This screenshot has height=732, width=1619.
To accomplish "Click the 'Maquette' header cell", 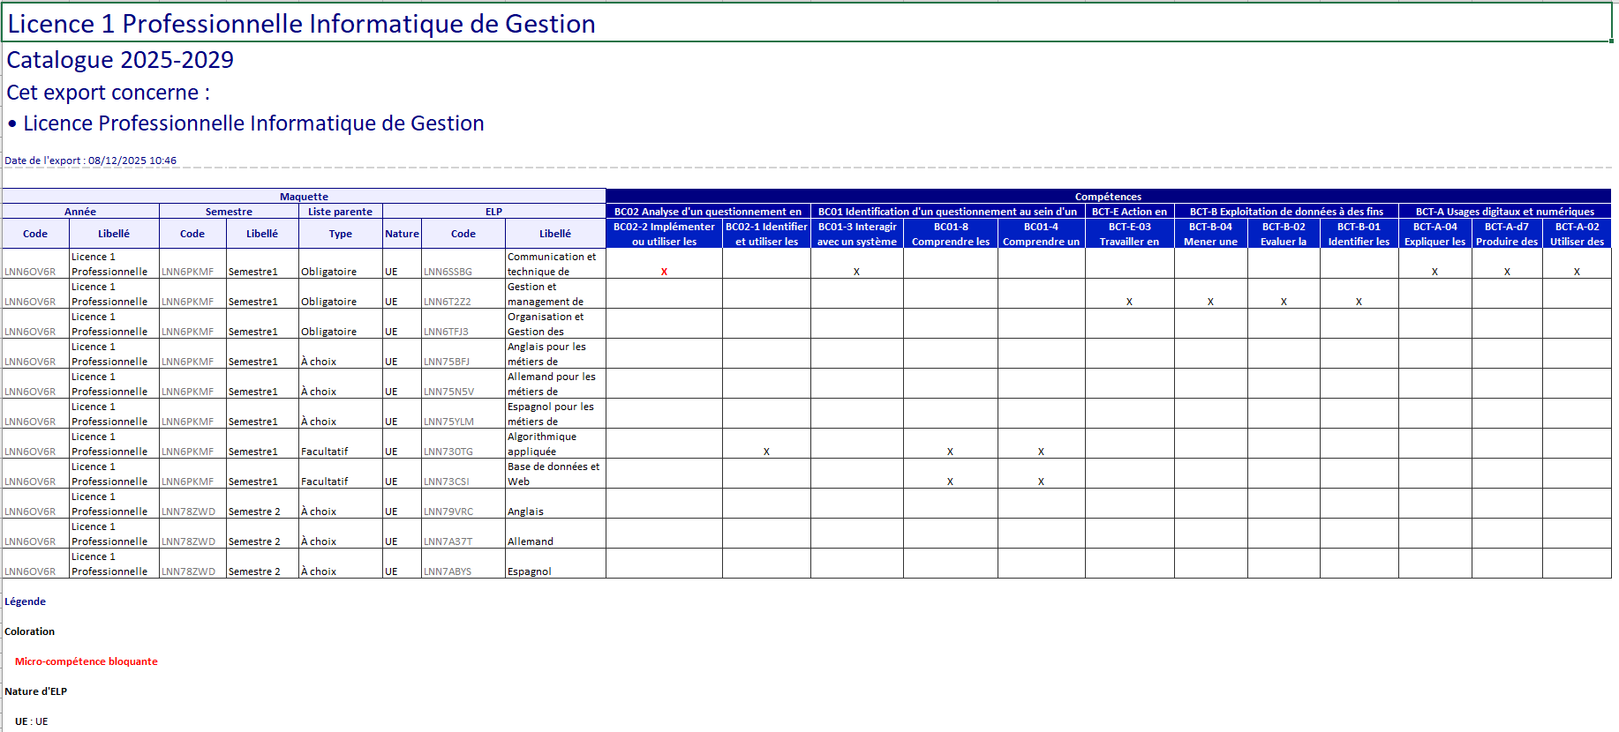I will point(304,197).
